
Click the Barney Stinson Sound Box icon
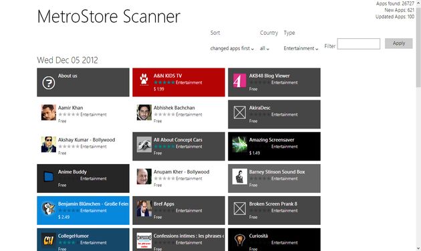[x=239, y=177]
